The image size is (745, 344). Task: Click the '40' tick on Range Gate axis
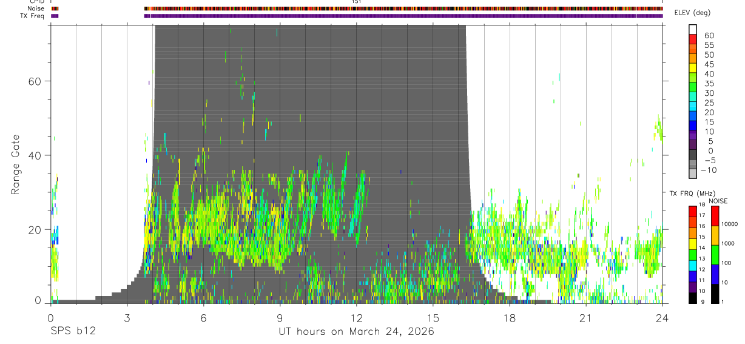(35, 155)
